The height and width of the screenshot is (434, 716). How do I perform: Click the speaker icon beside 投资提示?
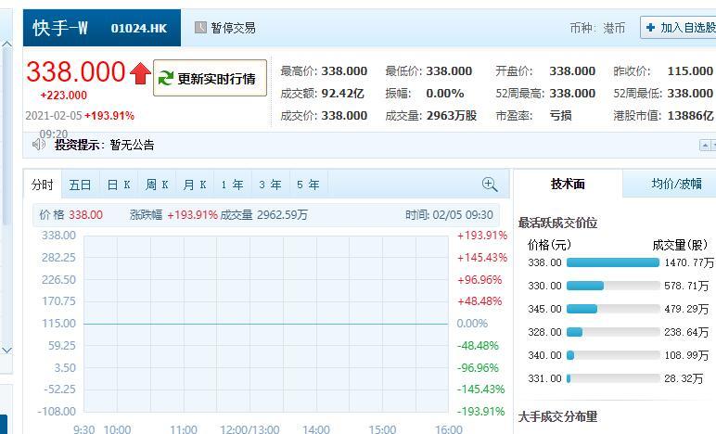(38, 145)
